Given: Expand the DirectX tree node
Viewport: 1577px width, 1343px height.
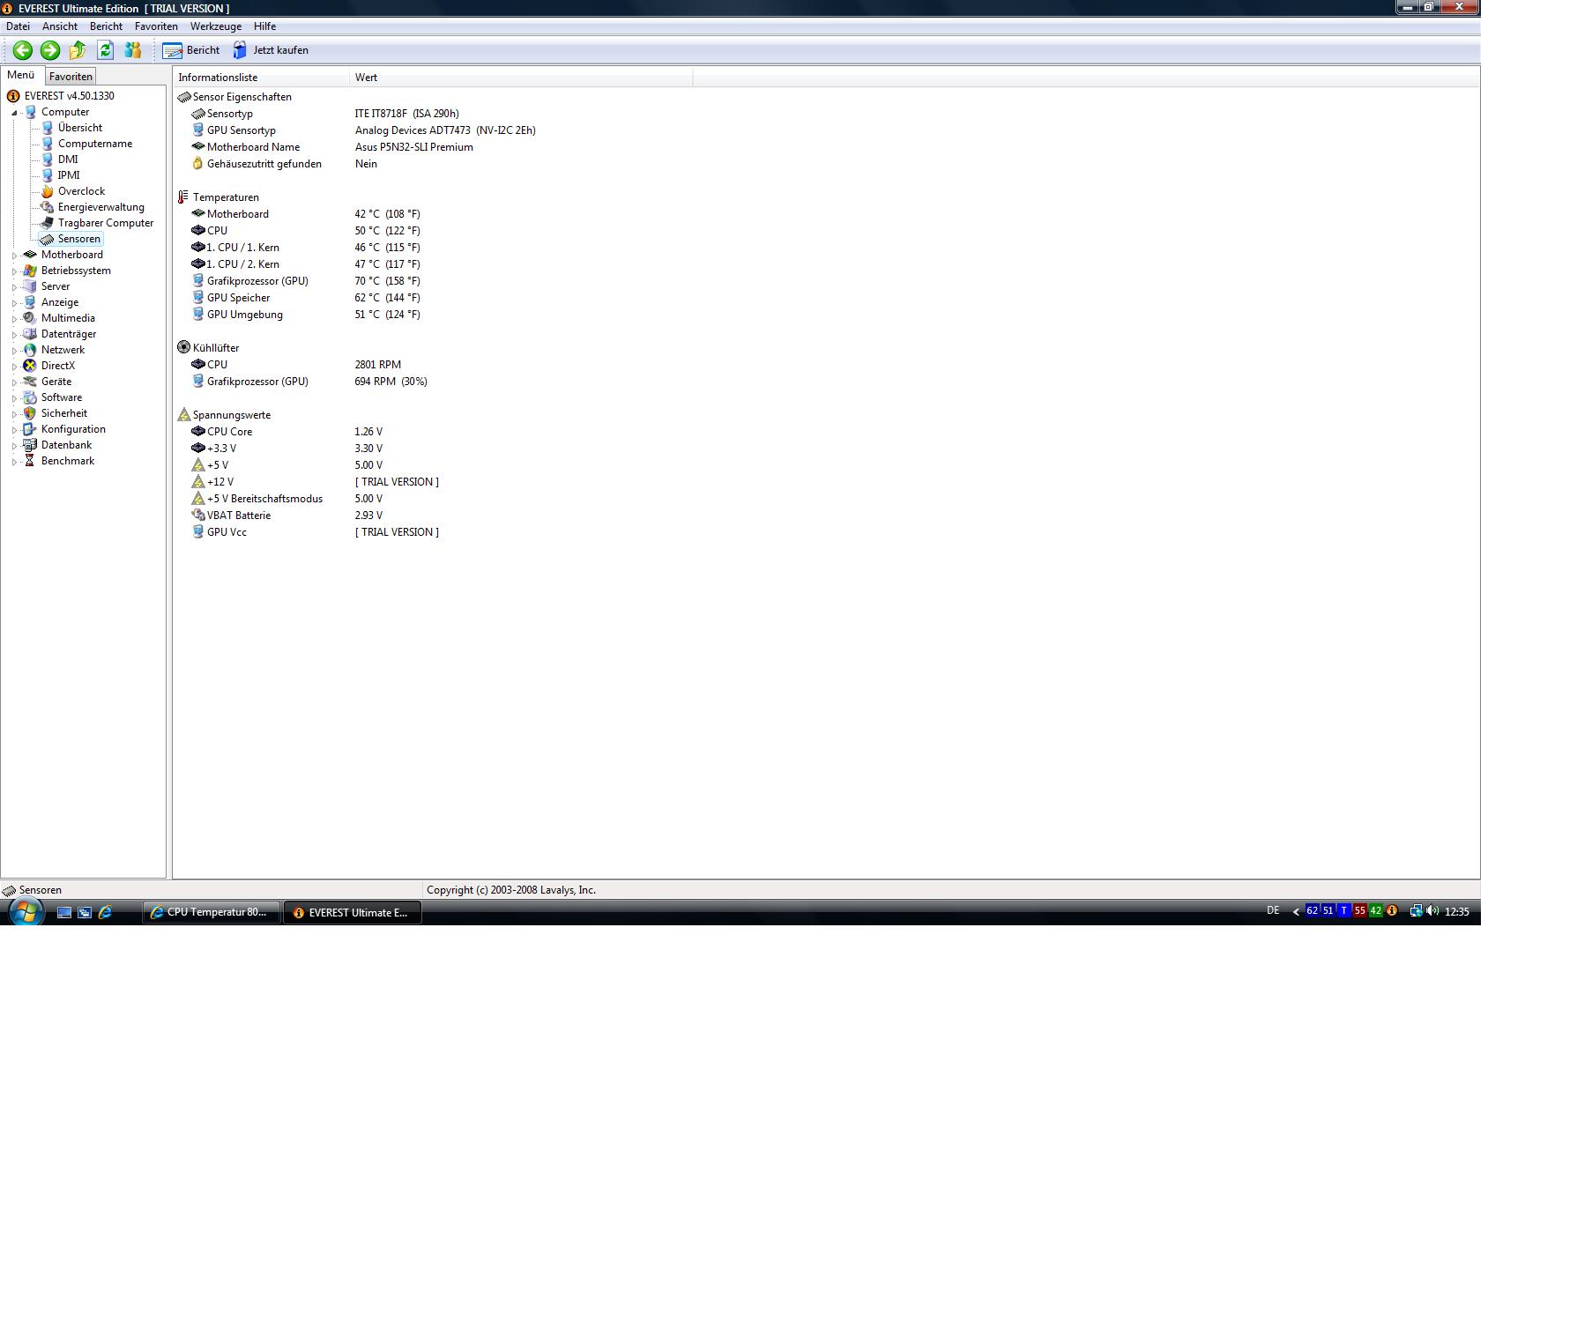Looking at the screenshot, I should 15,367.
